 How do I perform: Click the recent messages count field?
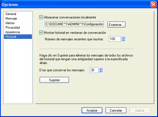115,39
